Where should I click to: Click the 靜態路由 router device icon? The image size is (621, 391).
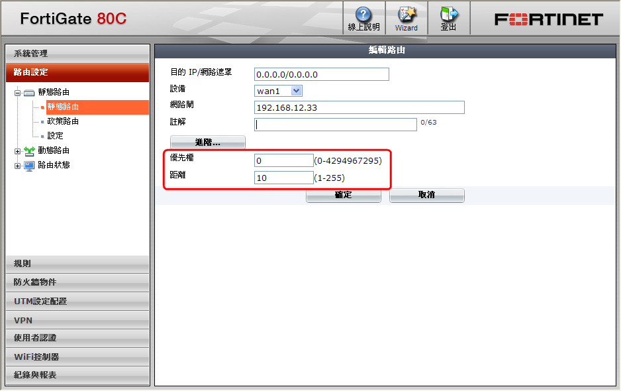pos(29,93)
